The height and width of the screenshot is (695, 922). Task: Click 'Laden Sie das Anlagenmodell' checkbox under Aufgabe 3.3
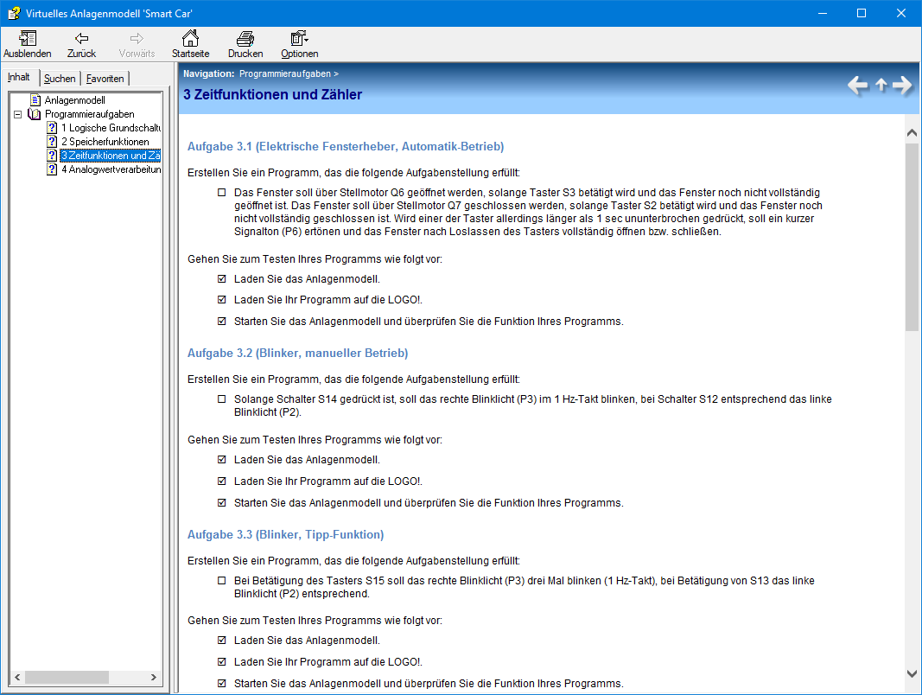point(222,641)
